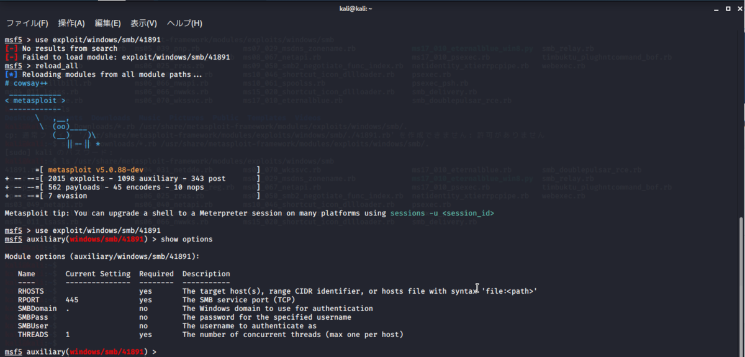Open the 表示(V) menu

[x=143, y=24]
